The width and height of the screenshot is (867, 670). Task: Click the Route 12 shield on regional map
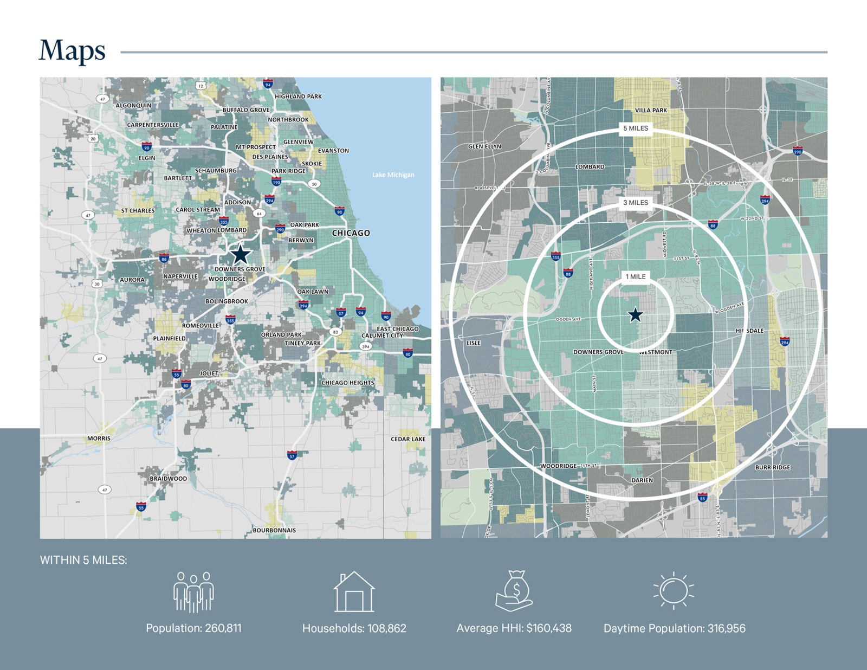pyautogui.click(x=201, y=86)
